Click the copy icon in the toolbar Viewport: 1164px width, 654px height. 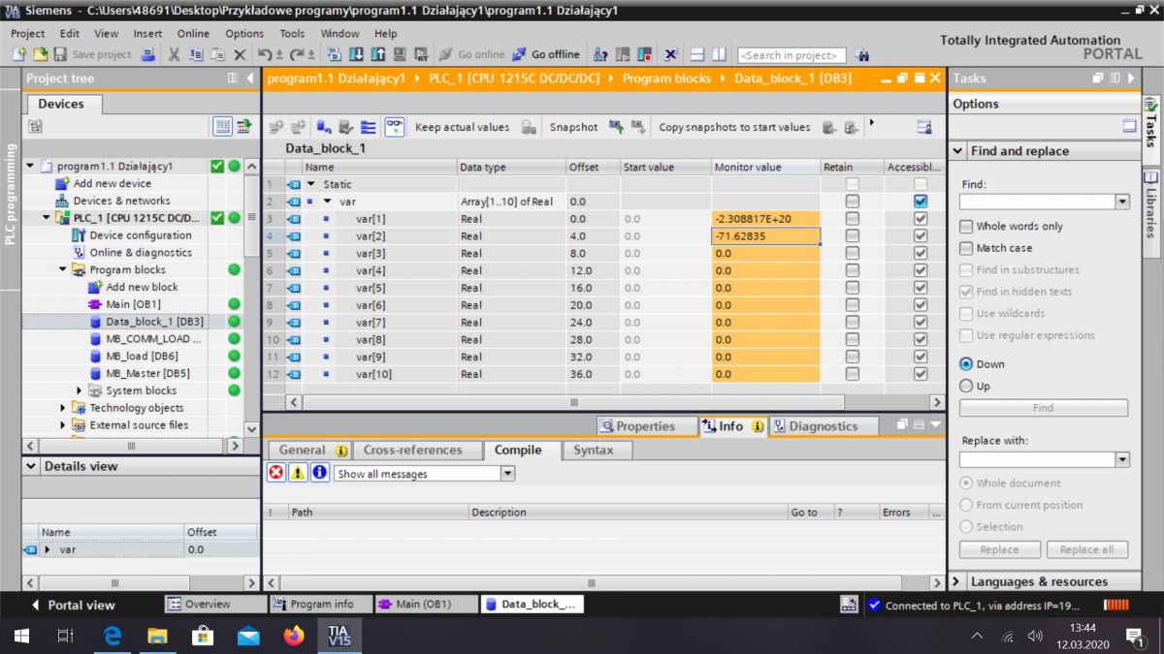click(196, 54)
